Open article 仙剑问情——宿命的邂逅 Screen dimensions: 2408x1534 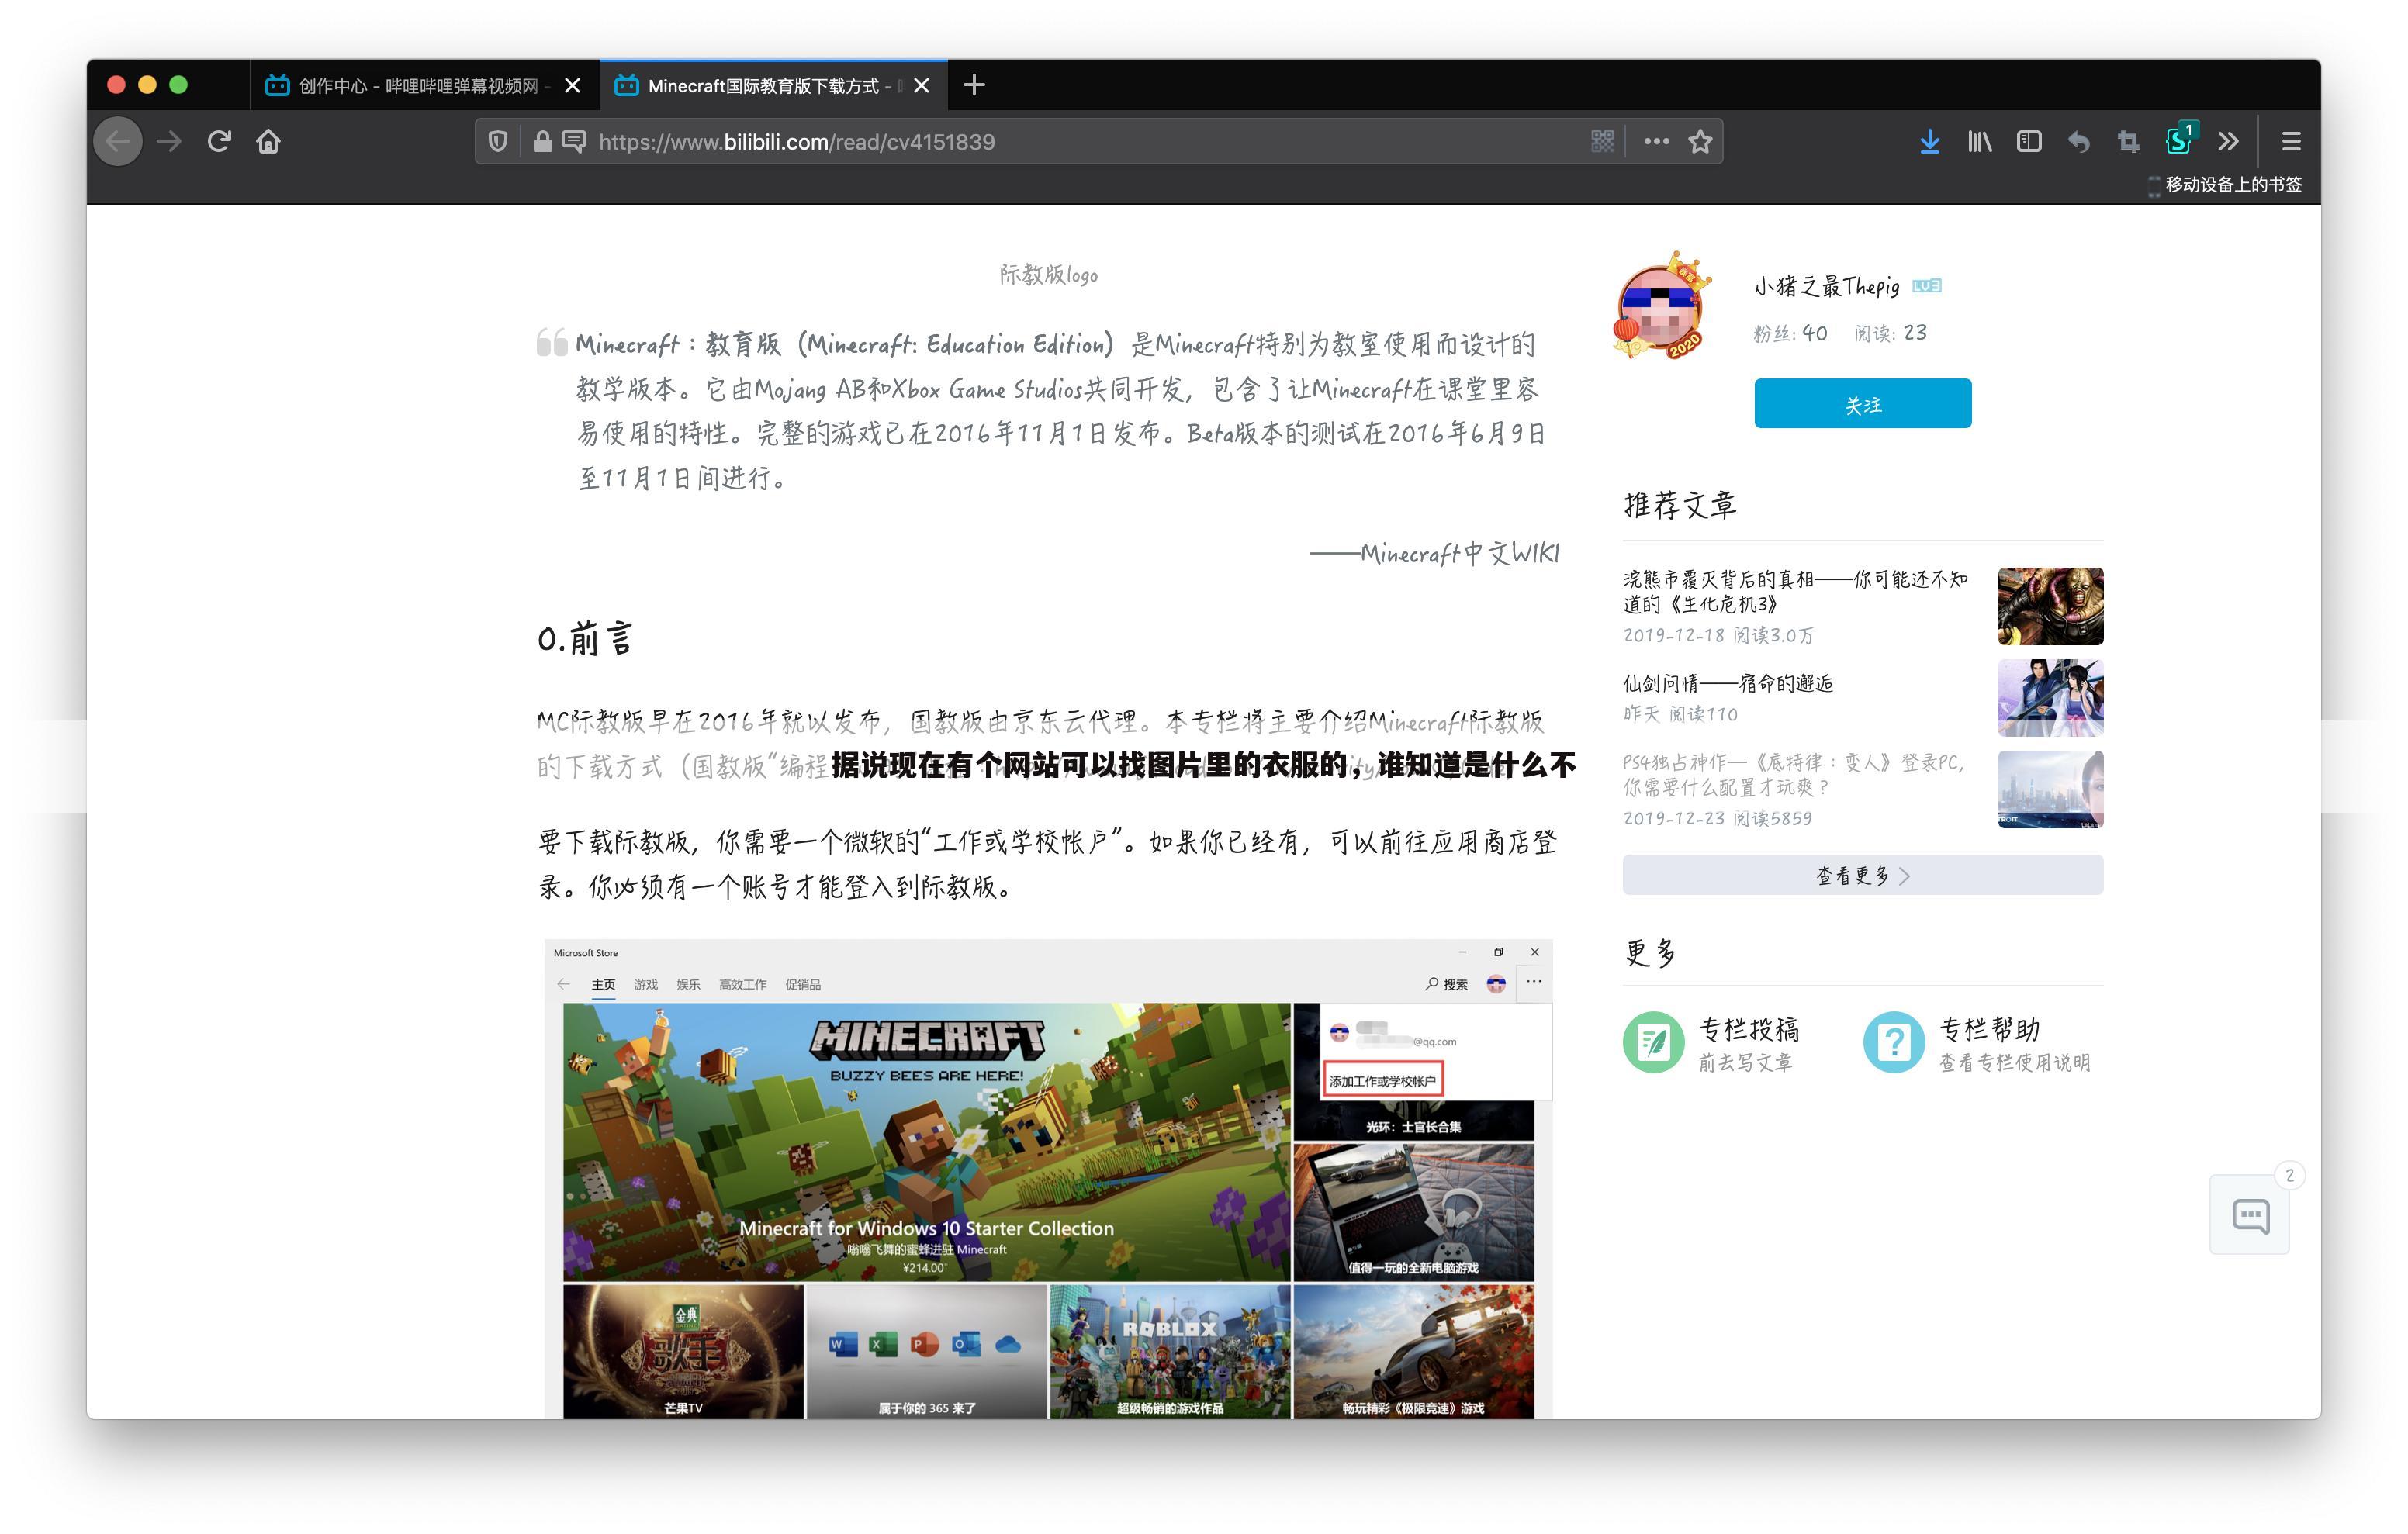click(x=1727, y=683)
